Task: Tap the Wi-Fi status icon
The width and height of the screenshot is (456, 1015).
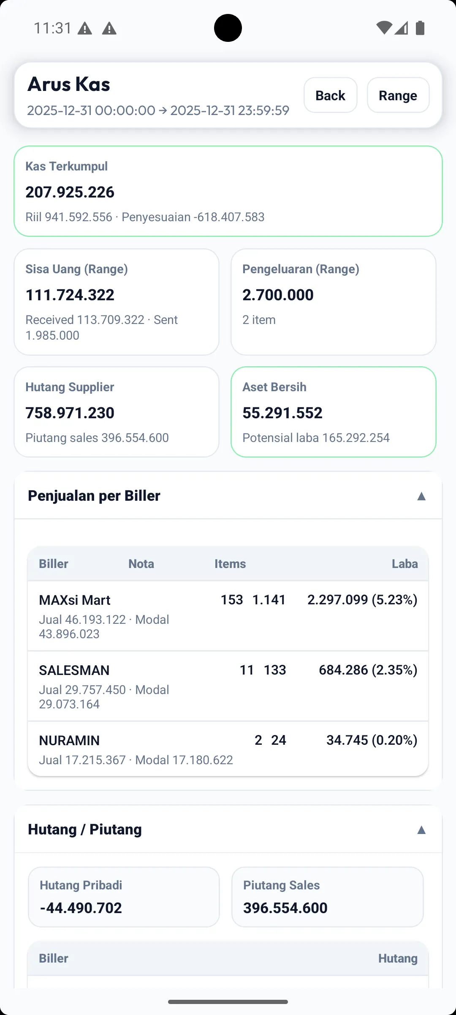Action: (x=384, y=28)
